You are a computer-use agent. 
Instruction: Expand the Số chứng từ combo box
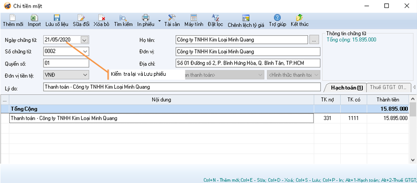pyautogui.click(x=85, y=51)
